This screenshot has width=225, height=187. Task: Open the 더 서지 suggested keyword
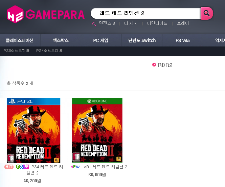(x=131, y=23)
